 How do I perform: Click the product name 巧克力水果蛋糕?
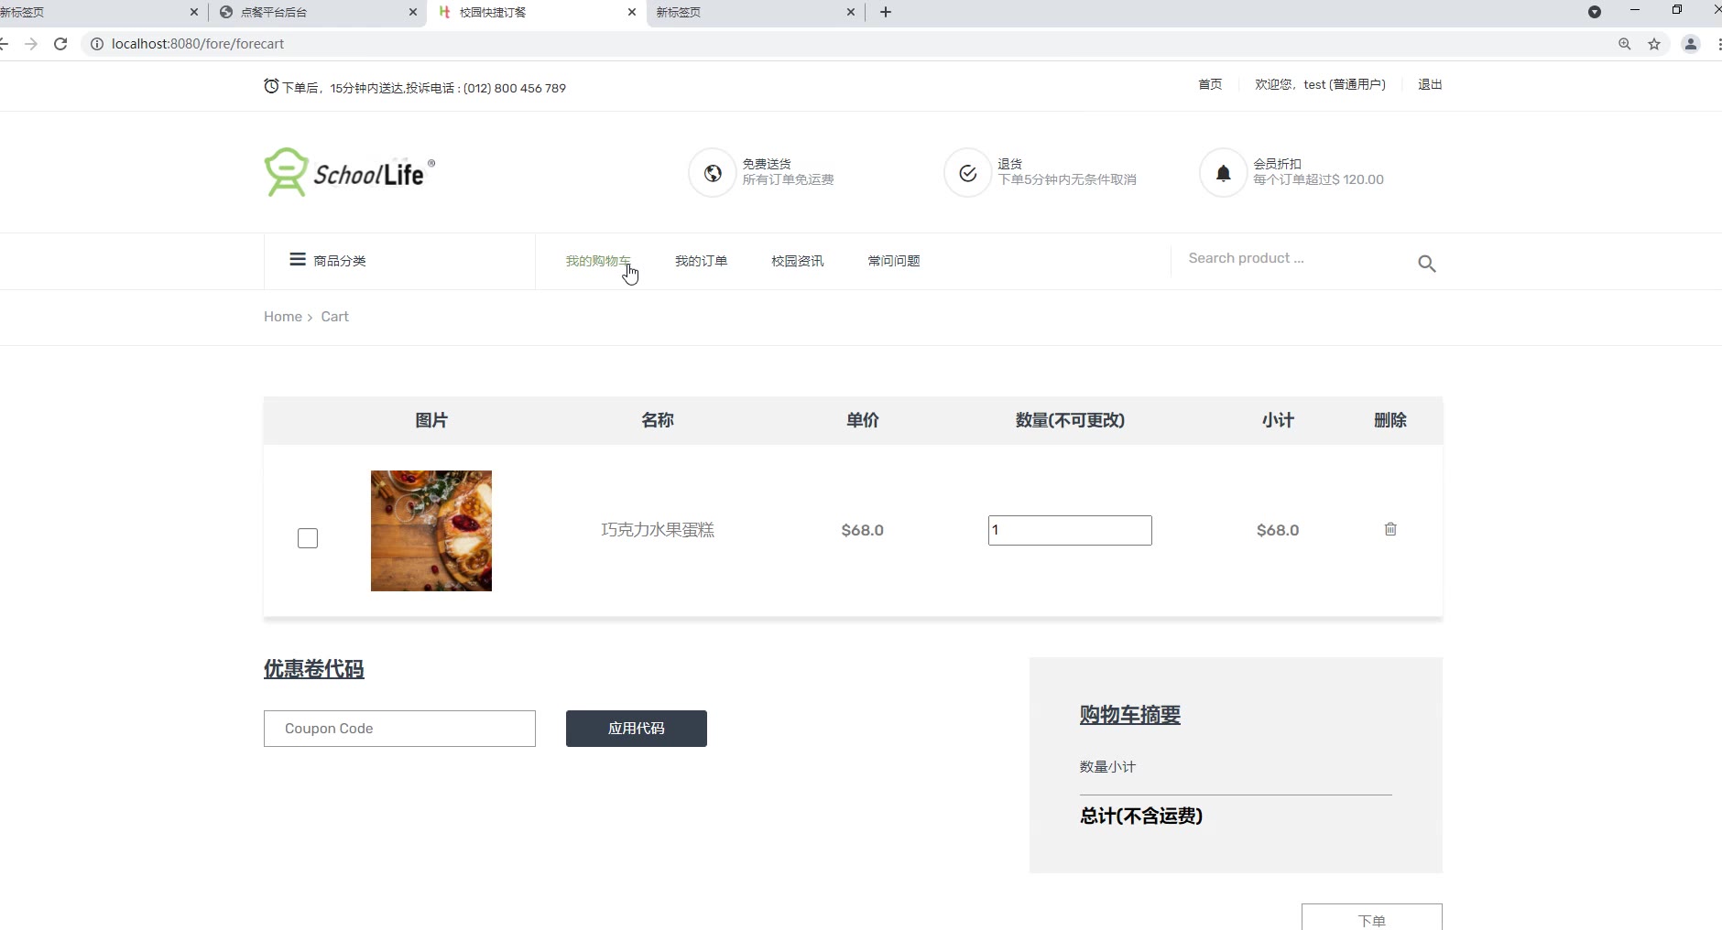658,530
